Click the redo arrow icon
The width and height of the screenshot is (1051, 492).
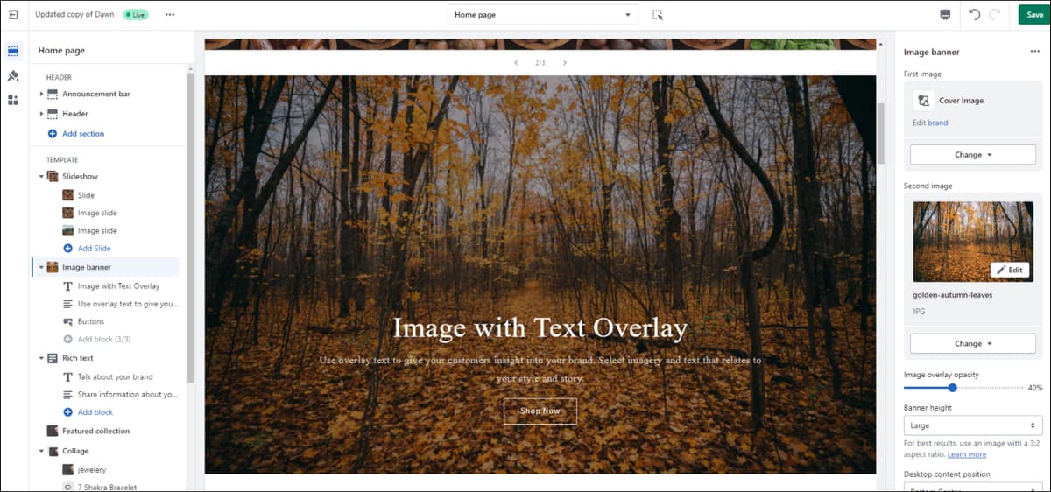(995, 15)
